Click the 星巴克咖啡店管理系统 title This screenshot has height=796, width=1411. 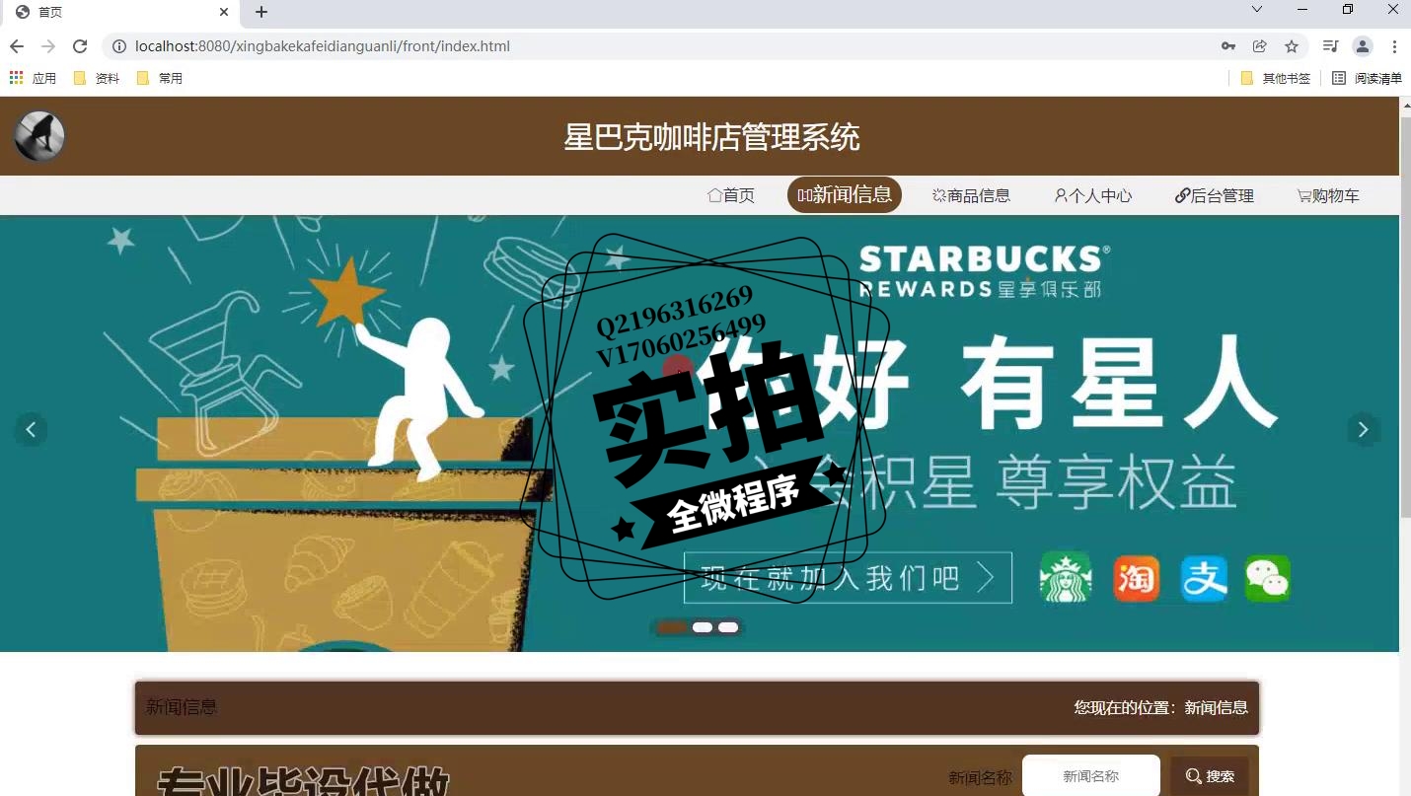711,136
